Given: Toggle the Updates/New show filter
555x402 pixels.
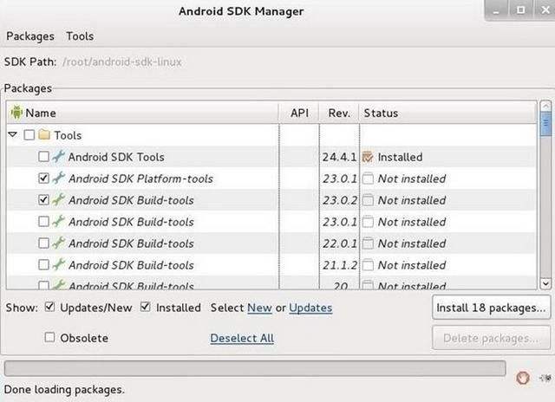Looking at the screenshot, I should pyautogui.click(x=49, y=307).
